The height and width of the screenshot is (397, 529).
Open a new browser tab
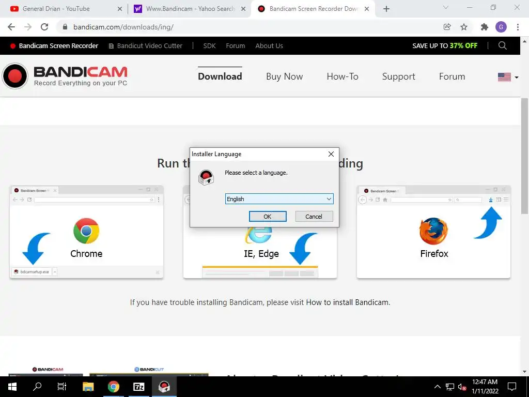coord(386,9)
